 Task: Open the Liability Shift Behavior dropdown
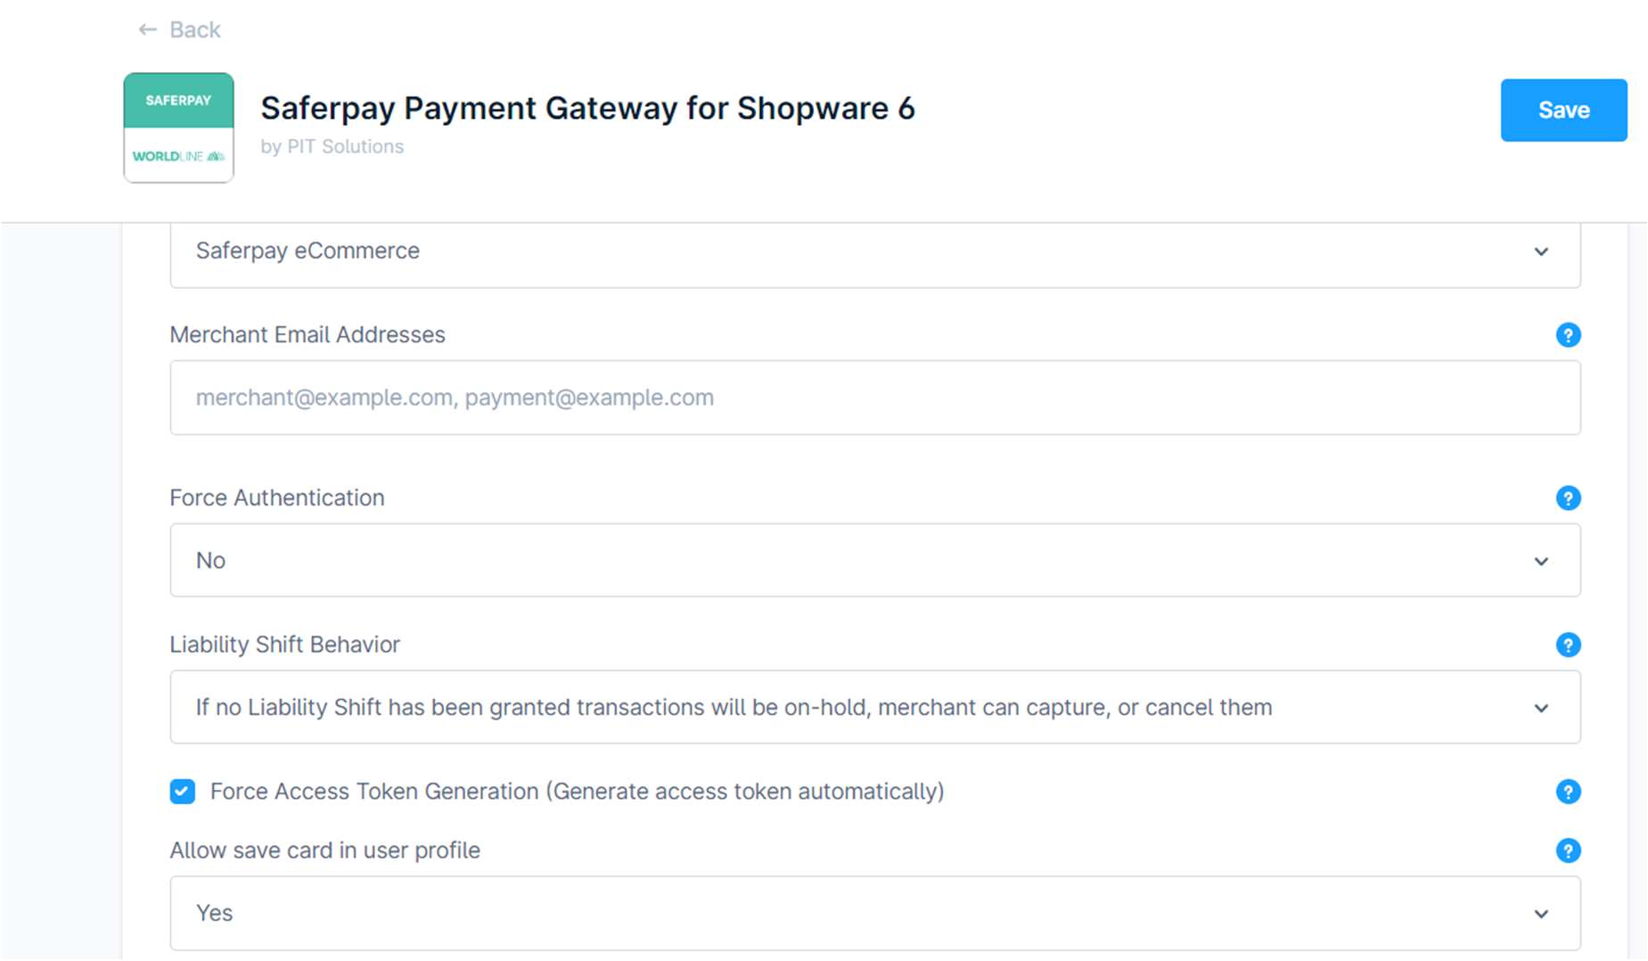point(873,708)
